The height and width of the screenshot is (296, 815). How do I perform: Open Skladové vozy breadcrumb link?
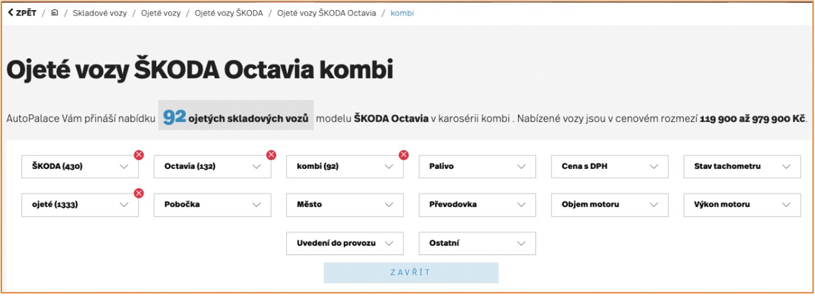(x=100, y=13)
